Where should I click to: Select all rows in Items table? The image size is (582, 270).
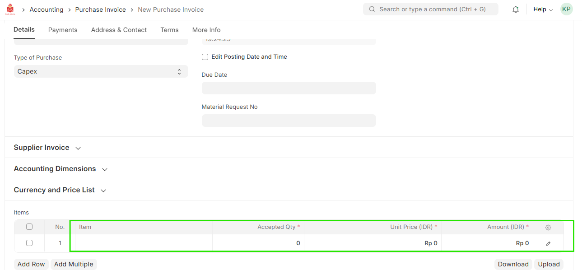tap(29, 227)
